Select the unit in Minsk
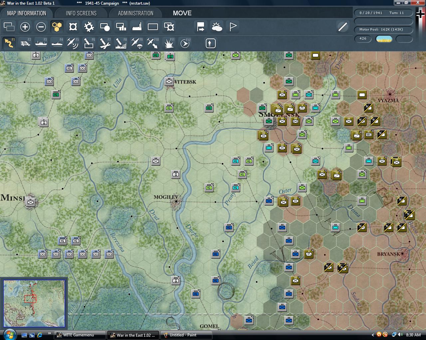426x340 pixels. (x=30, y=202)
